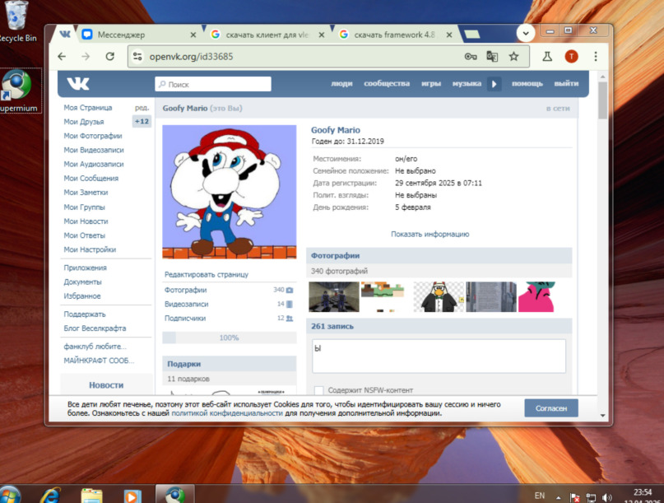Click +12 friend requests badge
This screenshot has height=503, width=664.
tap(142, 122)
